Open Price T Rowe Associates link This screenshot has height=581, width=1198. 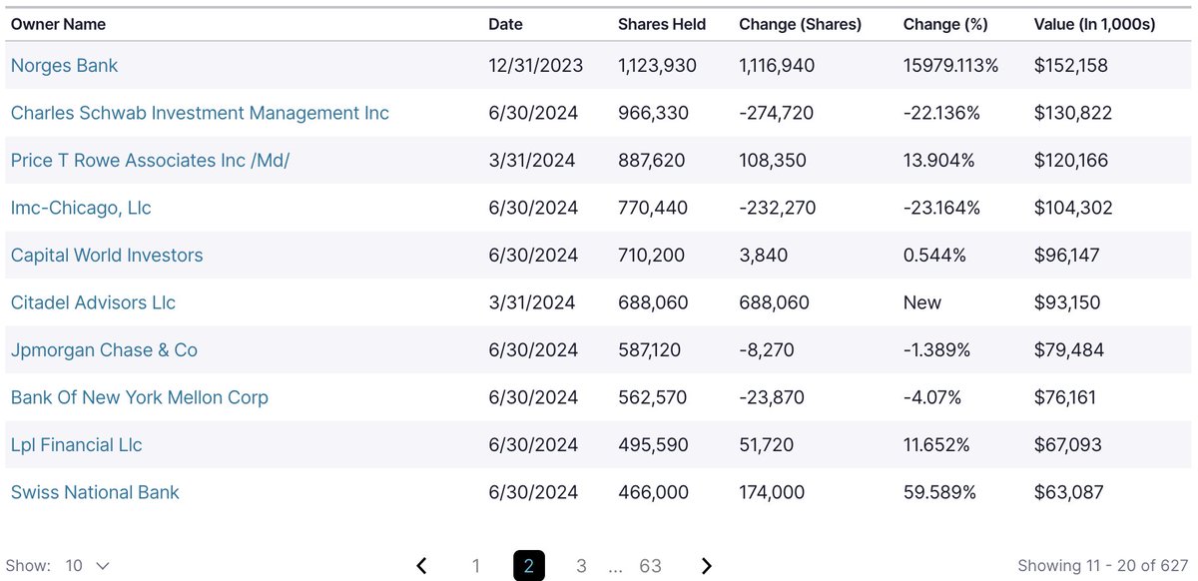[150, 161]
